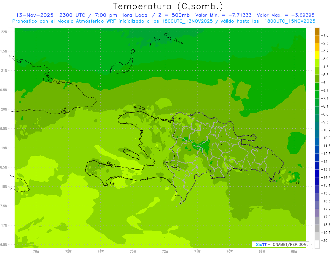Click the '-3.9' legend value
Viewport: 330px width, 255px height.
pyautogui.click(x=325, y=59)
